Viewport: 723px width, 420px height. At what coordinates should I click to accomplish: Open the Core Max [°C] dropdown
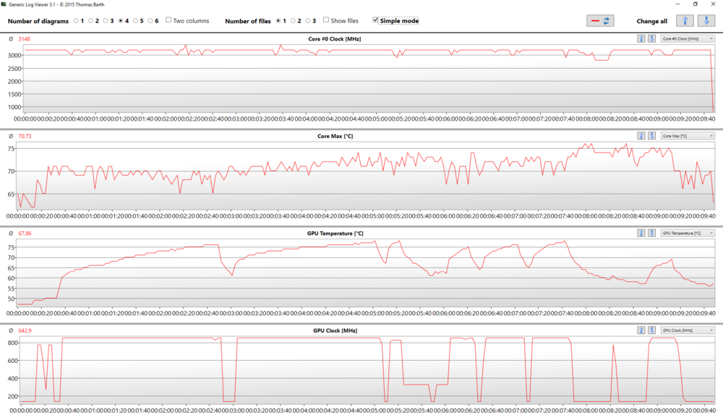(x=688, y=136)
